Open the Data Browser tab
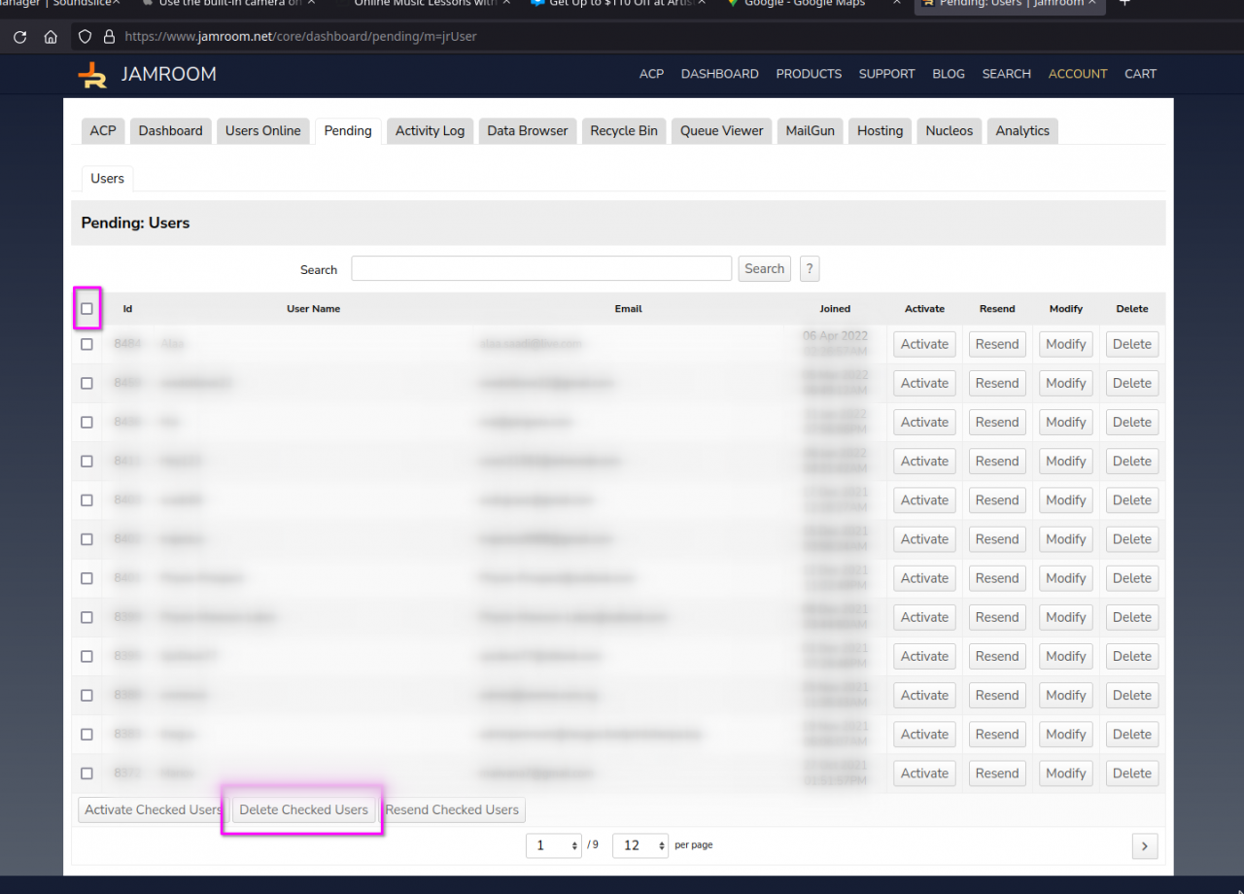Viewport: 1244px width, 894px height. (x=528, y=131)
